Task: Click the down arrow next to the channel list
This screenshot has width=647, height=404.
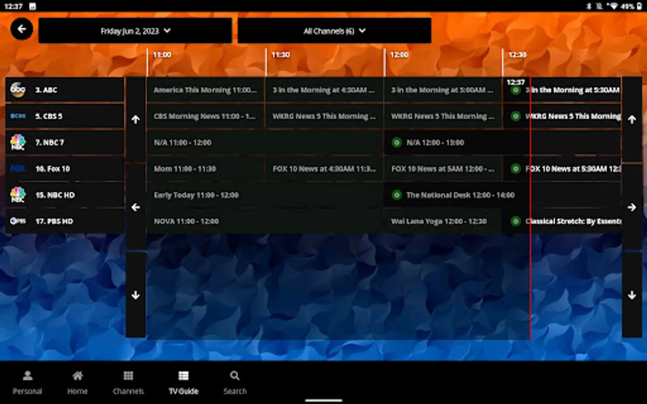Action: pyautogui.click(x=136, y=295)
